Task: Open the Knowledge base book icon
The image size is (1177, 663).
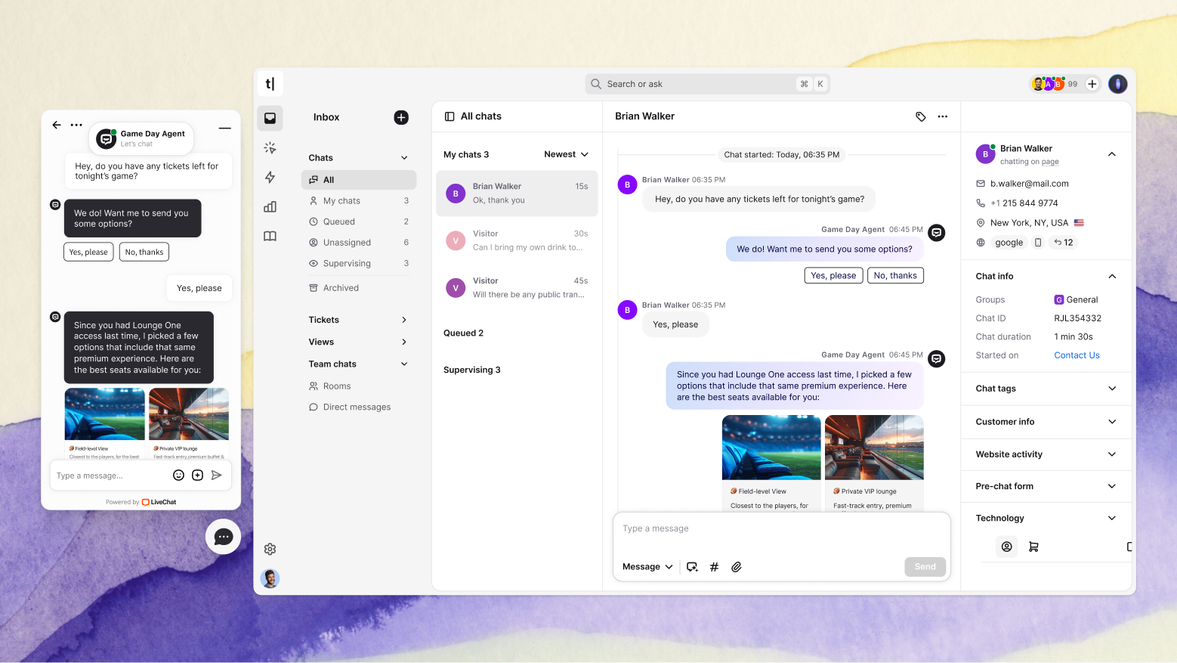Action: (x=270, y=237)
